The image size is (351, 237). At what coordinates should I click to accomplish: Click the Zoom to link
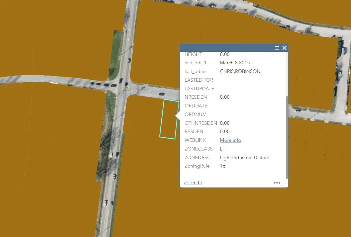[x=193, y=183]
